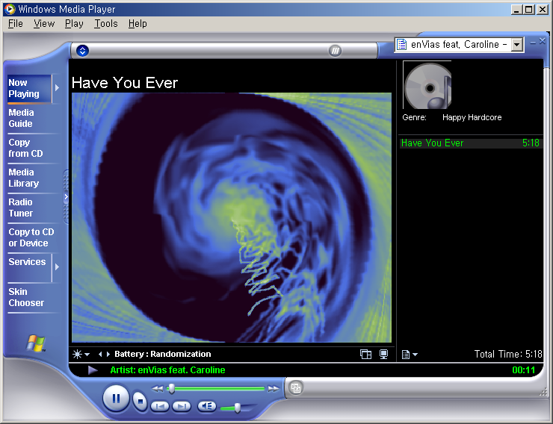553x424 pixels.
Task: Open the File menu
Action: (x=16, y=24)
